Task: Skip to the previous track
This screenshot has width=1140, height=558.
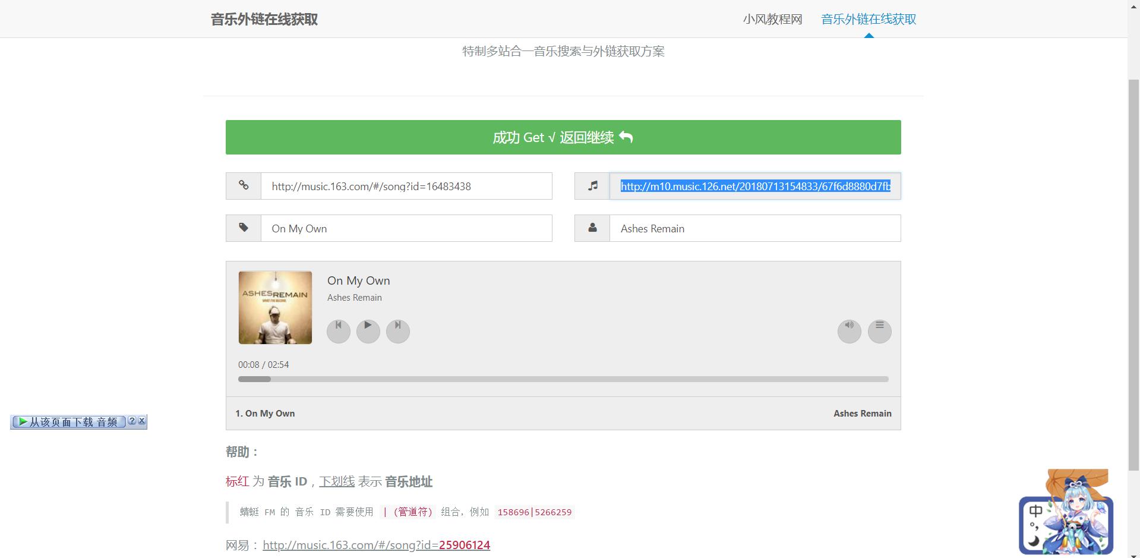Action: [x=338, y=331]
